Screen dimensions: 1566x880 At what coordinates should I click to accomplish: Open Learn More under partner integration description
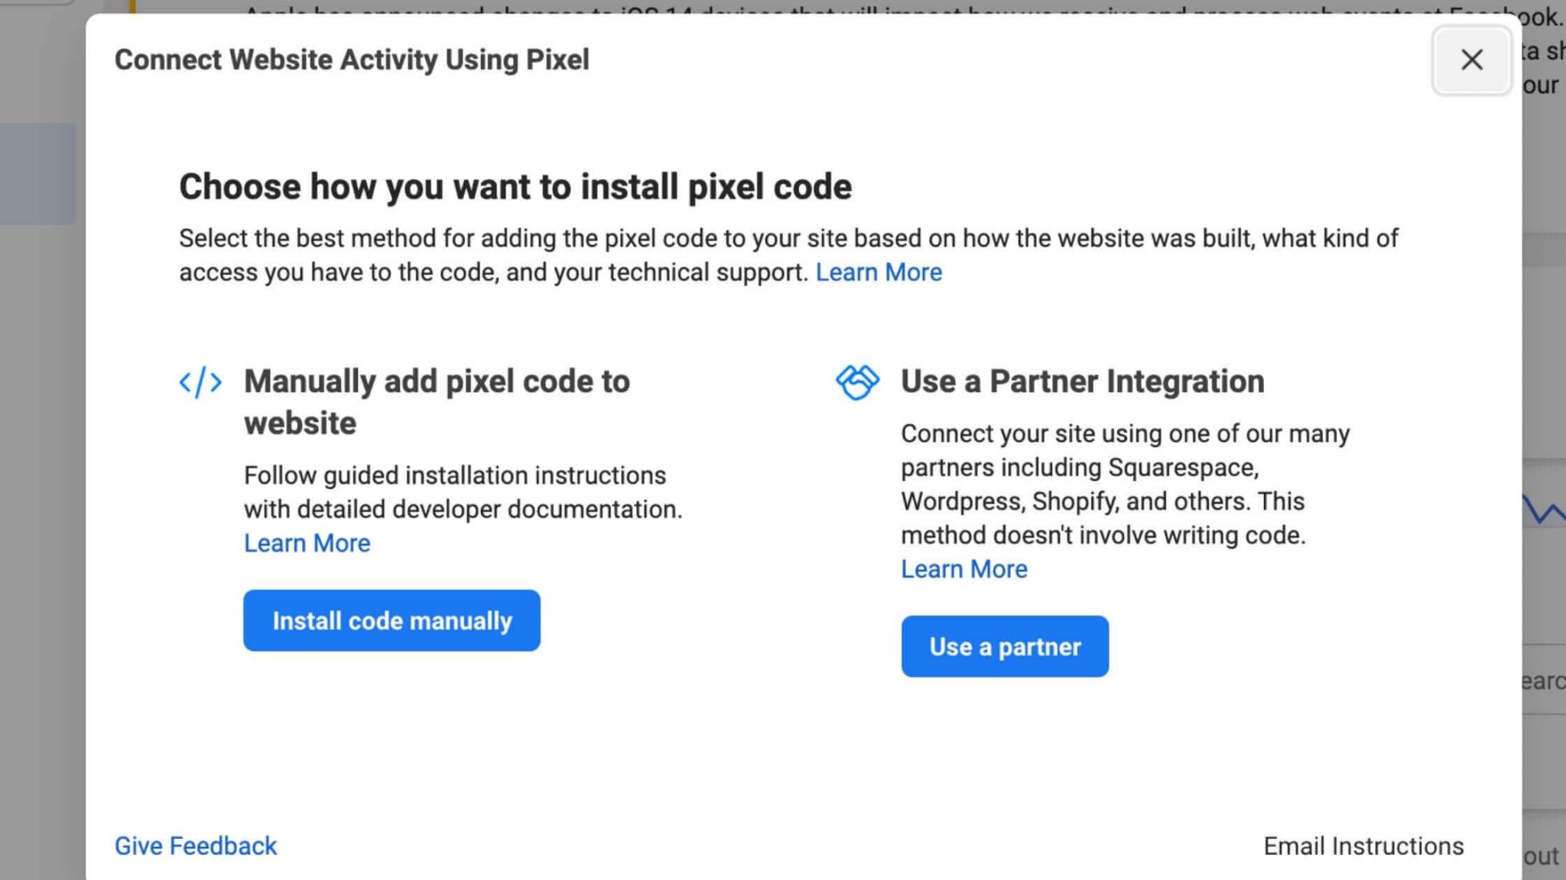coord(963,569)
